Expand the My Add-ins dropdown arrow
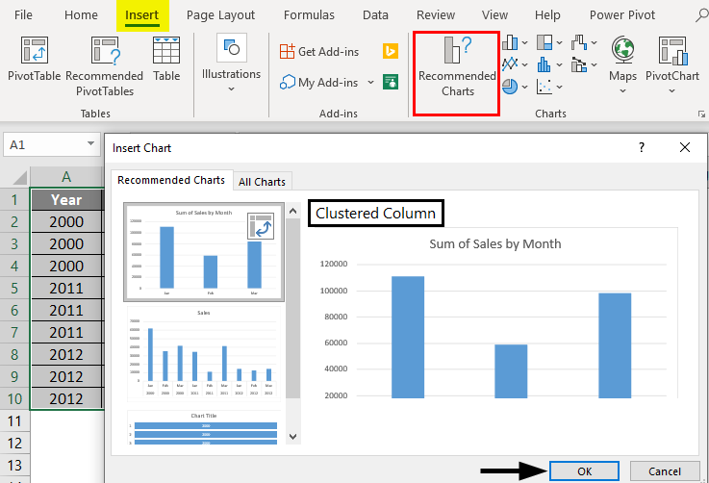Image resolution: width=709 pixels, height=483 pixels. (370, 83)
